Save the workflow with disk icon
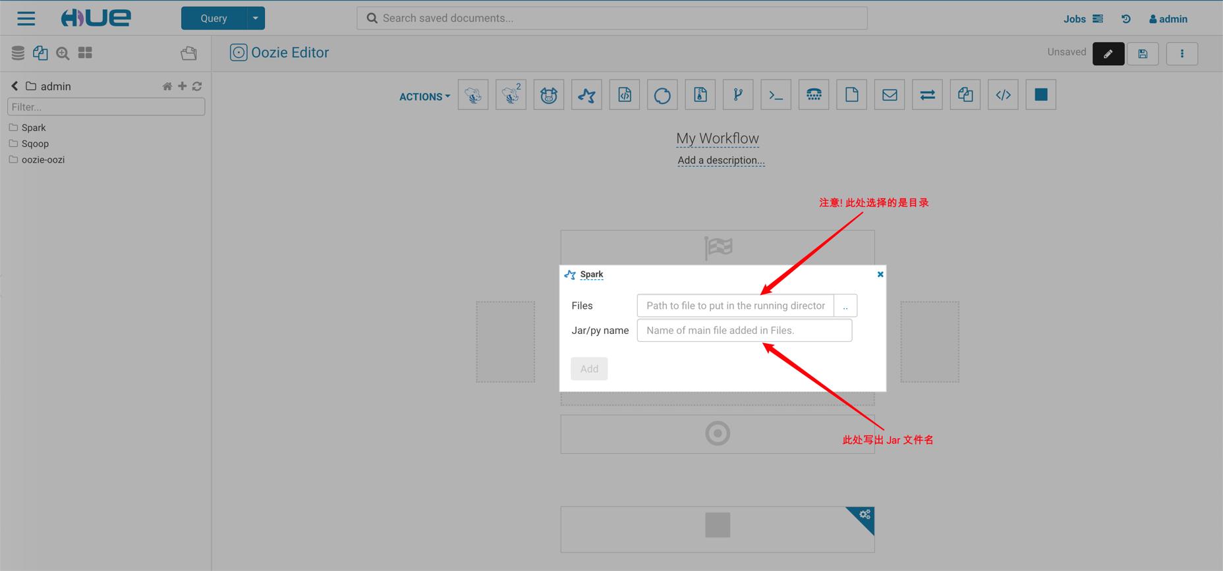The image size is (1223, 571). pyautogui.click(x=1143, y=53)
